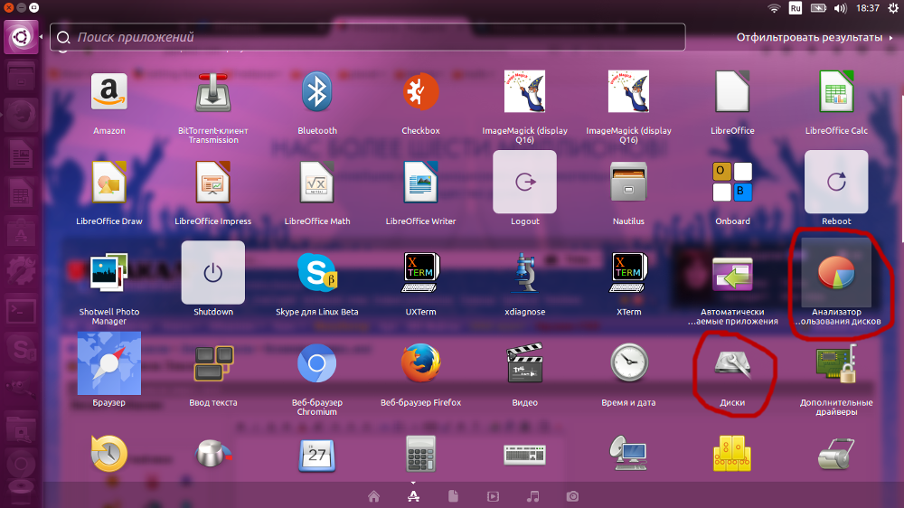
Task: Launch the Checkbox app
Action: [x=420, y=92]
